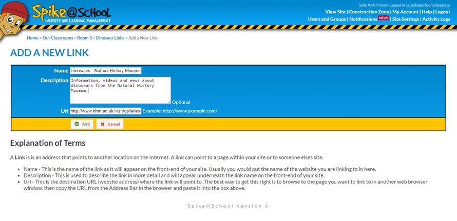Screen dimensions: 457x221
Task: Go to Home in the breadcrumb
Action: click(x=33, y=38)
